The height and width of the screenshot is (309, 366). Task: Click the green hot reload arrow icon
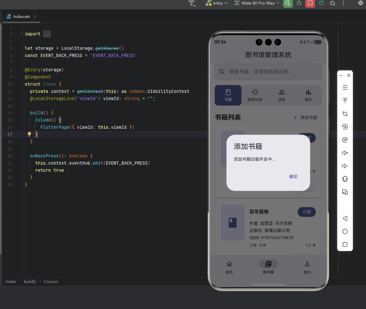[321, 3]
